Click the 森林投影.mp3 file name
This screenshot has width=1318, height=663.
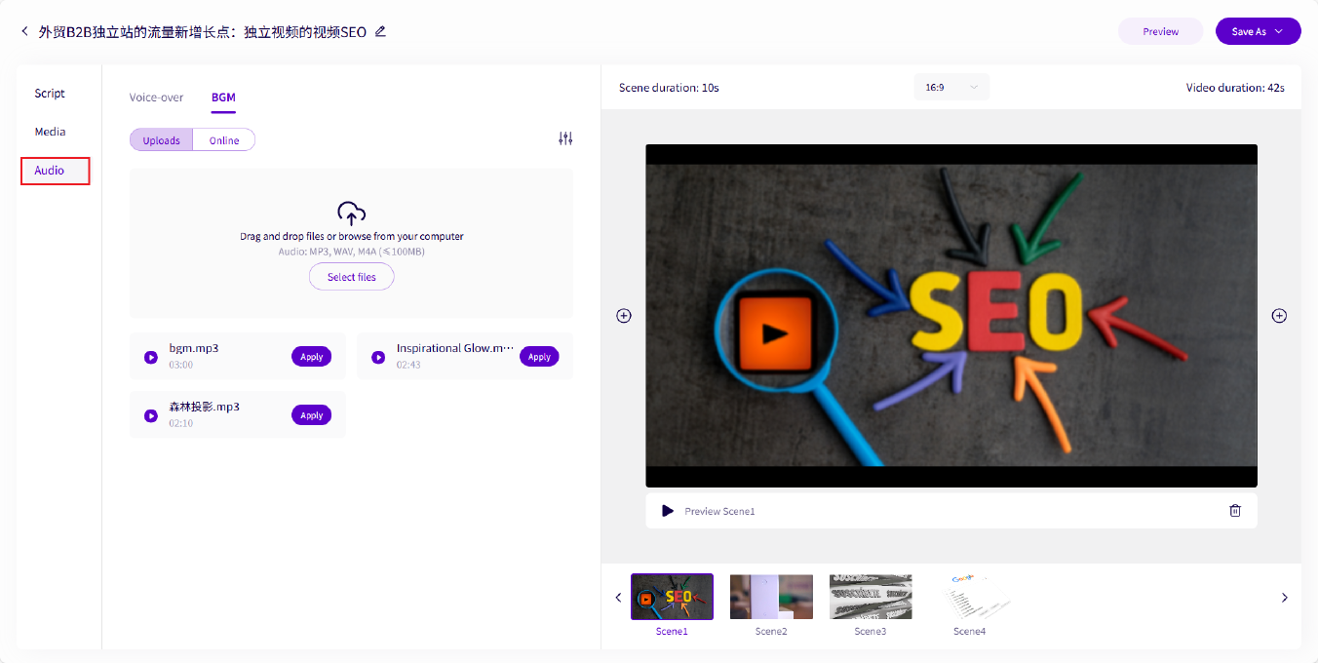click(x=204, y=407)
